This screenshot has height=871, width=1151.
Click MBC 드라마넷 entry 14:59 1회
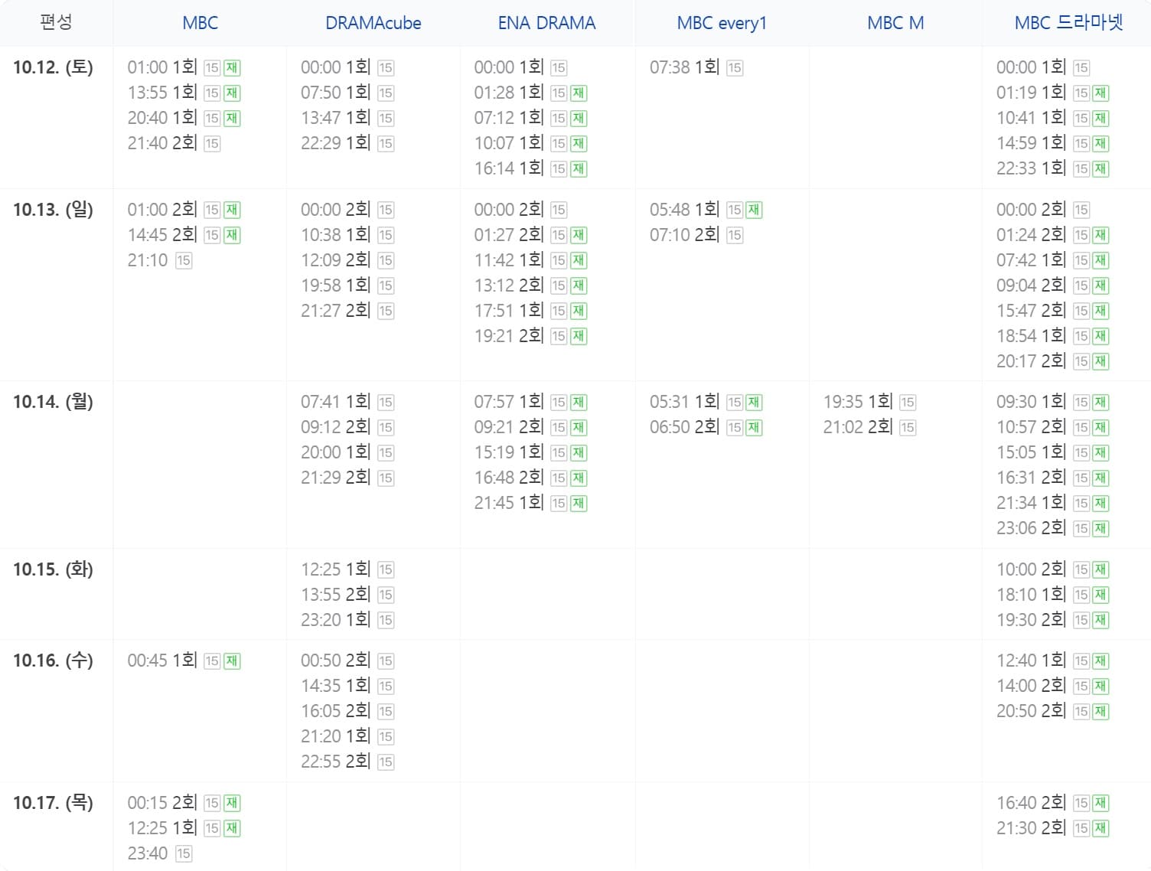coord(1031,143)
